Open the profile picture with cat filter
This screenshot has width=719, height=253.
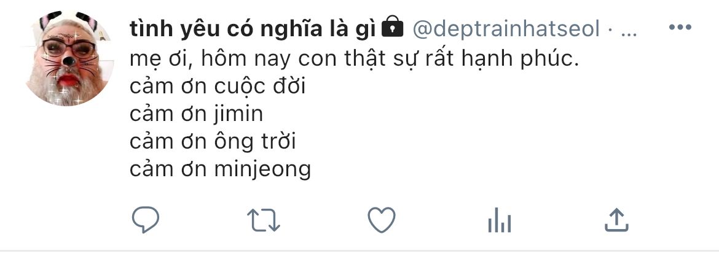(69, 59)
